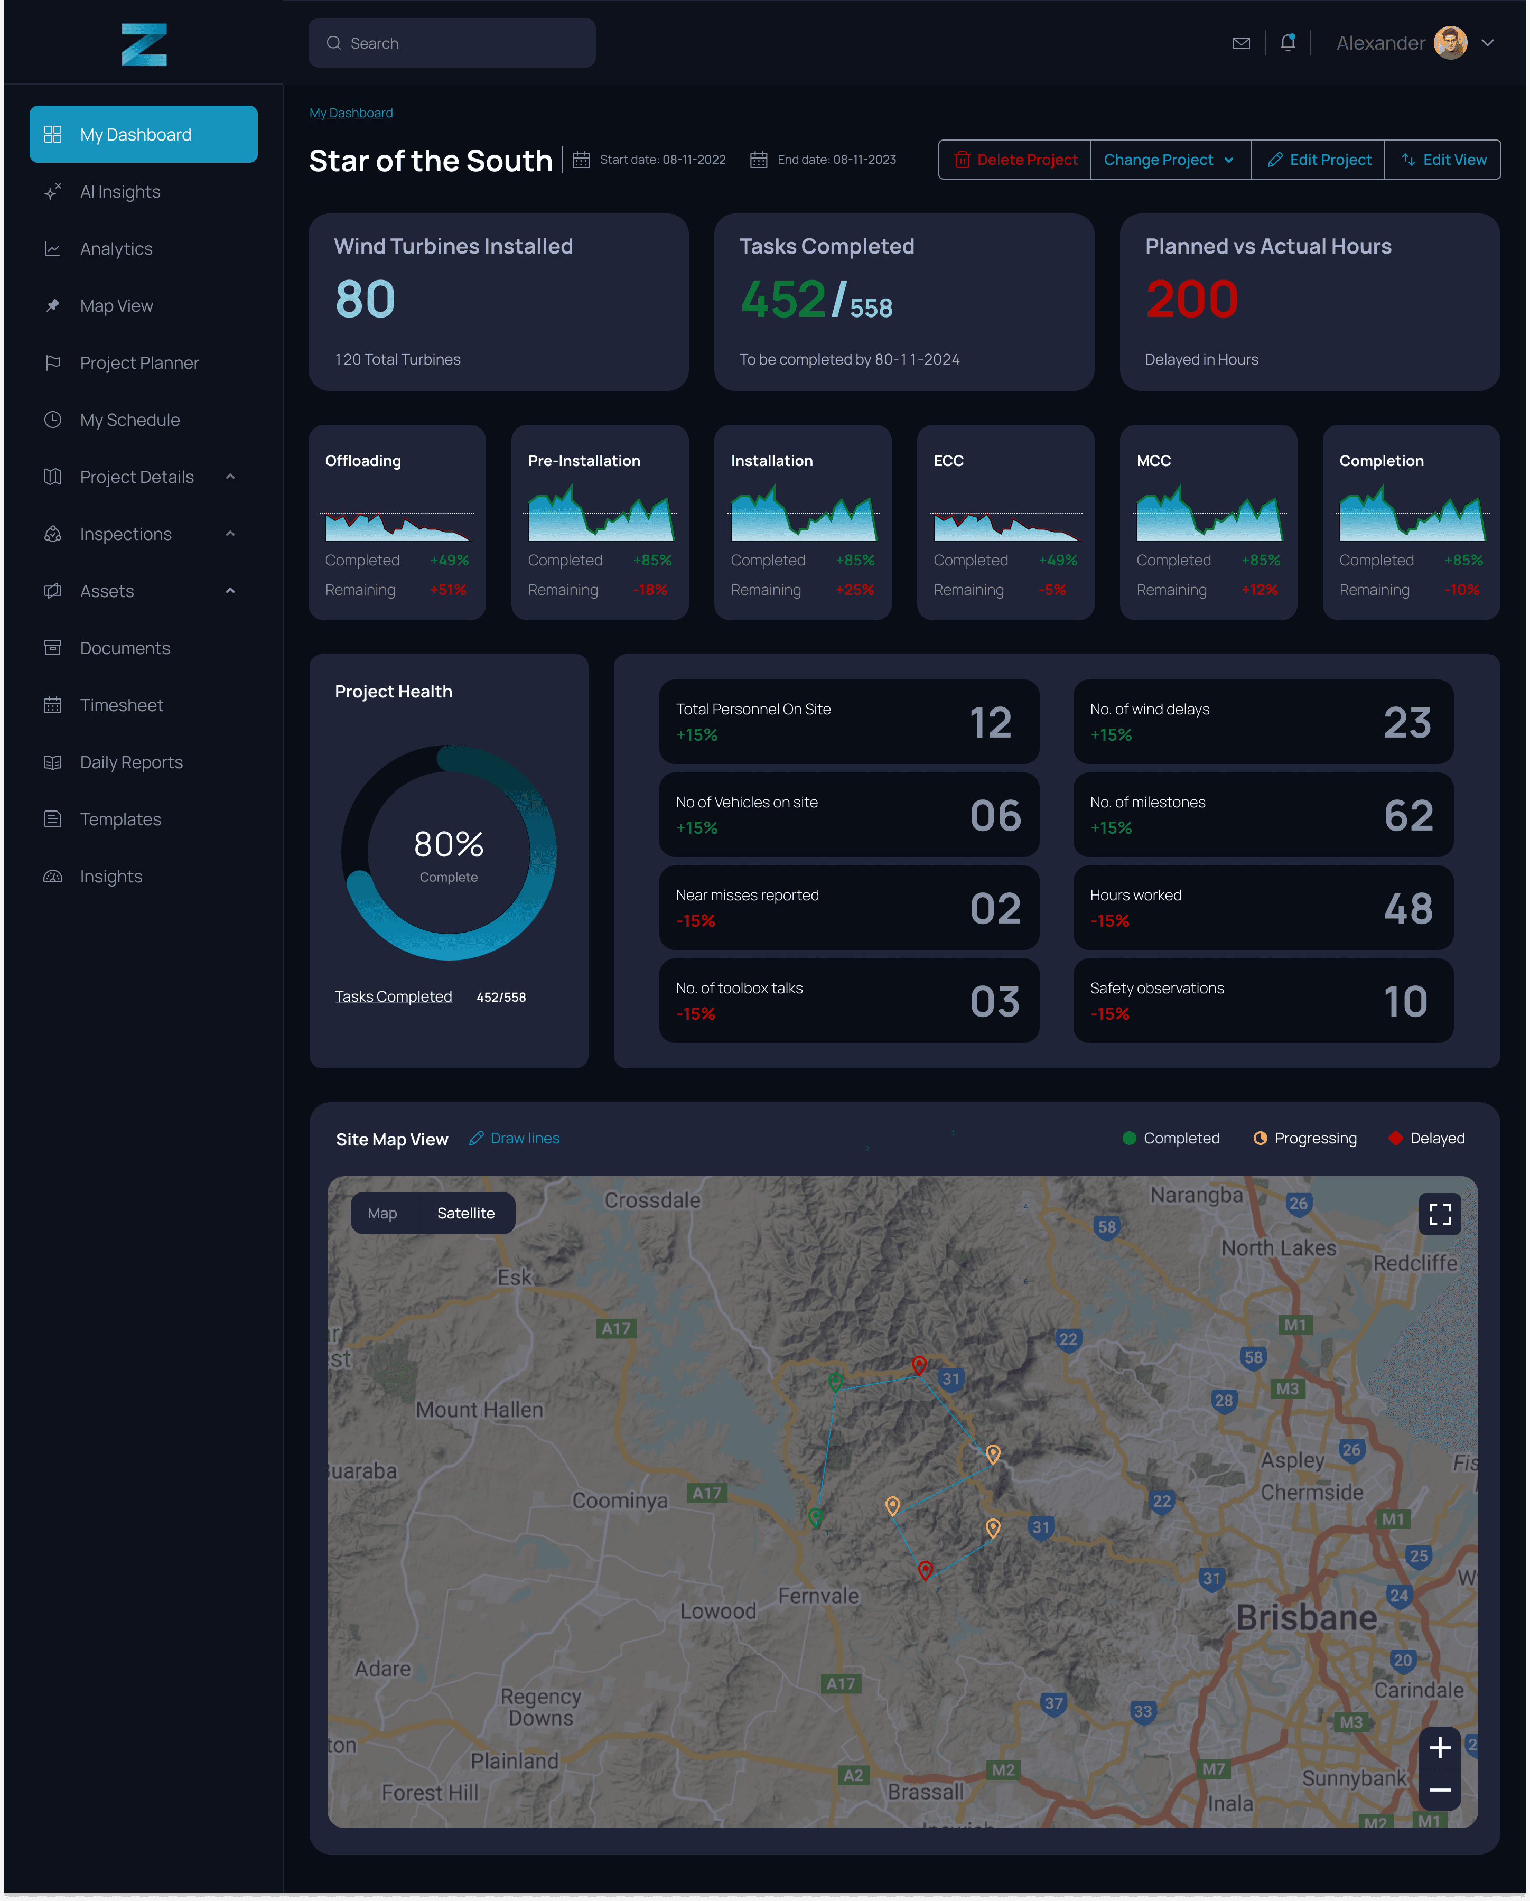Open the Change Project dropdown
Screen dimensions: 1530x1901
click(1169, 160)
